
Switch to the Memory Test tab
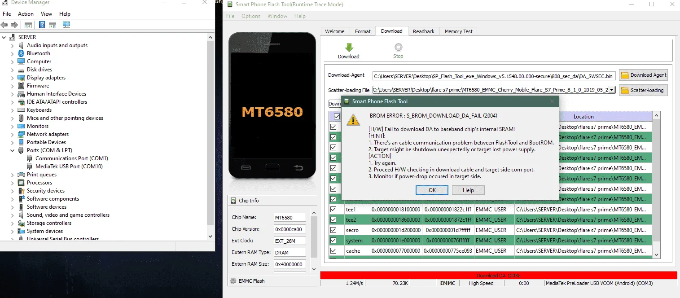(x=458, y=31)
